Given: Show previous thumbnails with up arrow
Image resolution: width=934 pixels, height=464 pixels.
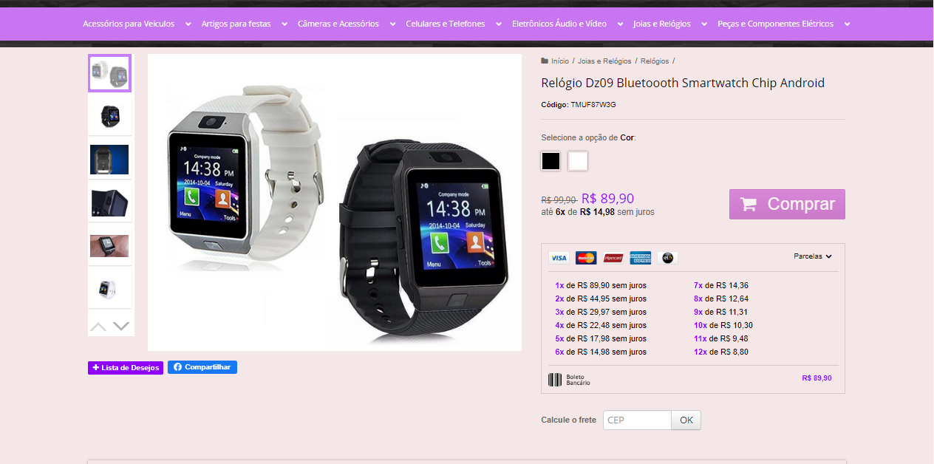Looking at the screenshot, I should tap(98, 326).
